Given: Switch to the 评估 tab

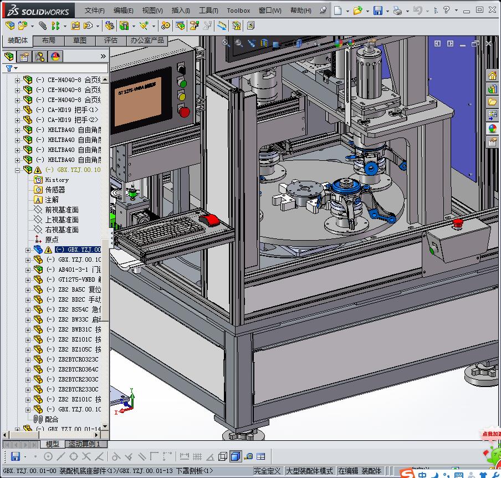Looking at the screenshot, I should pos(111,40).
